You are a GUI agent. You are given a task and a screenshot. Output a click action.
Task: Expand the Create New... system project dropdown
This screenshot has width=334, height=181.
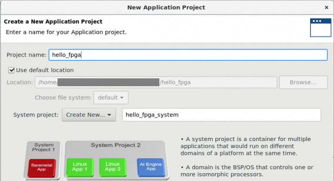click(x=89, y=115)
